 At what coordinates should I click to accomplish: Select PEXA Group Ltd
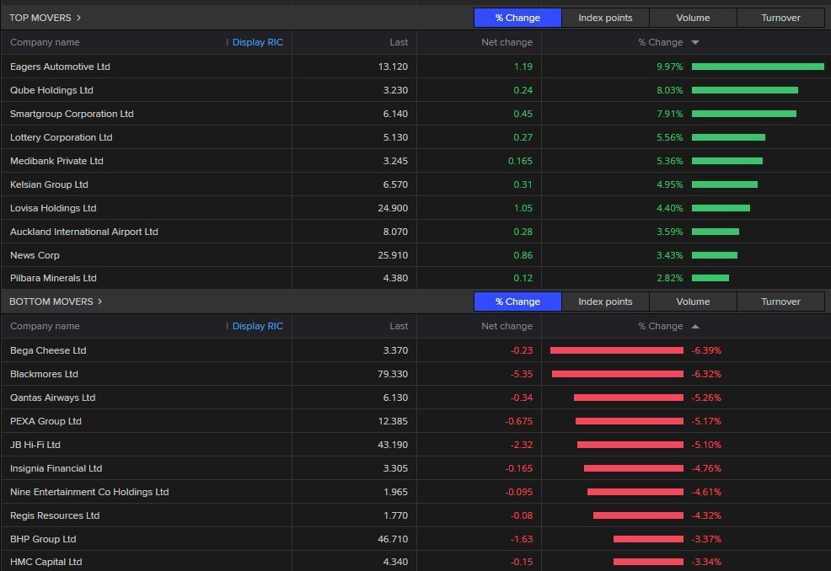46,421
